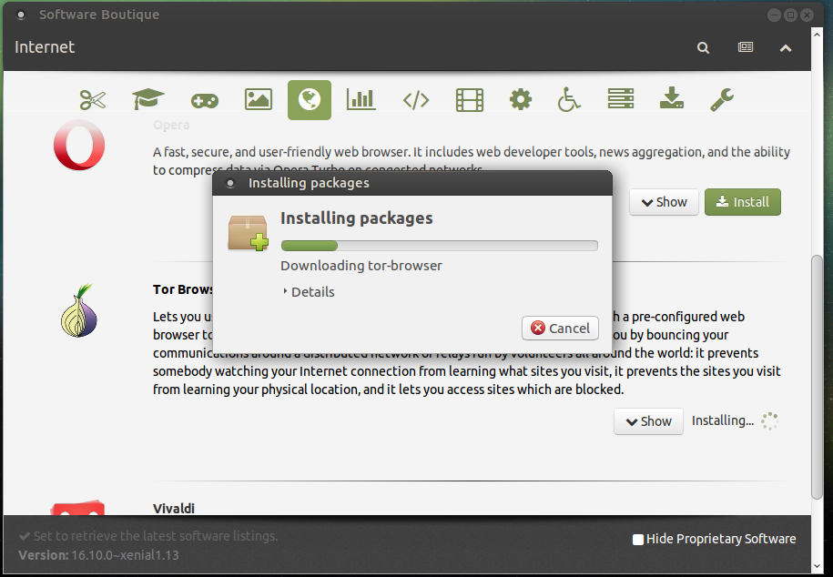The width and height of the screenshot is (833, 577).
Task: Open the Fixes category (wrench icon)
Action: (x=722, y=100)
